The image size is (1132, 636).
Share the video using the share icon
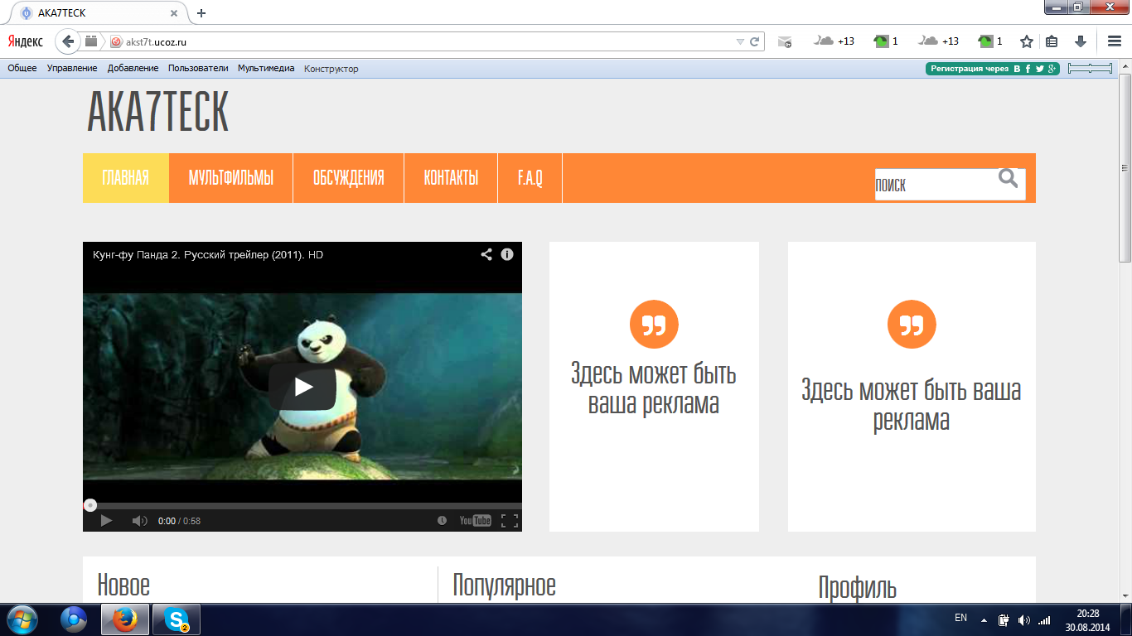(486, 254)
